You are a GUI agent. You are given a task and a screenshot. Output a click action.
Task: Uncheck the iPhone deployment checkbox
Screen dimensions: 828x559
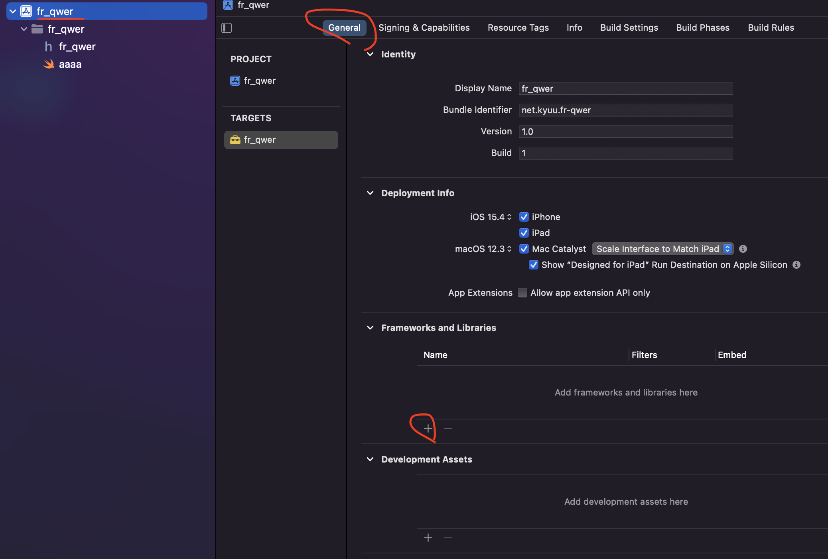524,217
